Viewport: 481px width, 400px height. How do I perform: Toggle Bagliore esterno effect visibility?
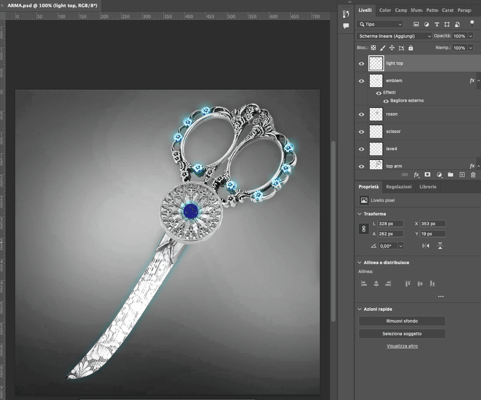(x=386, y=101)
